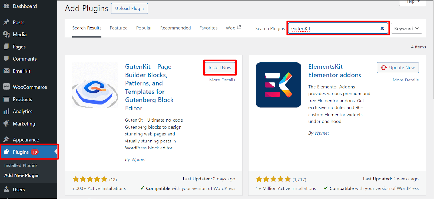Click the Pages icon in sidebar
This screenshot has height=199, width=434.
point(7,47)
